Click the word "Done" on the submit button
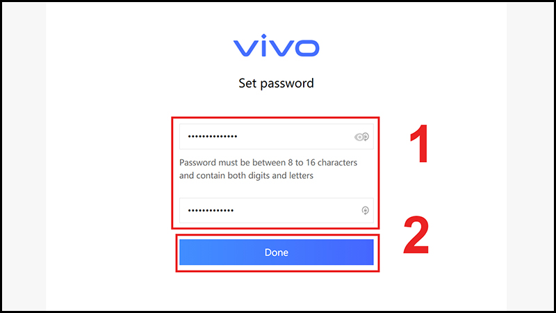556x313 pixels. (x=277, y=252)
